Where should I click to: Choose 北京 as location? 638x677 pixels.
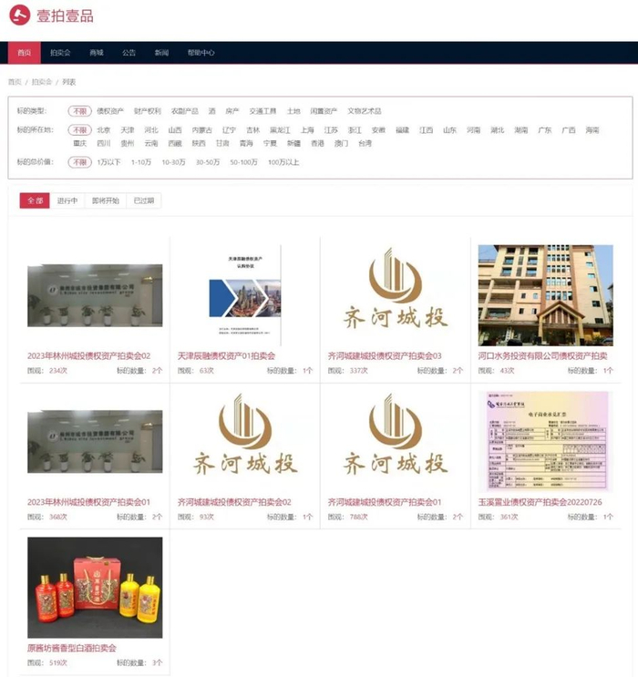tap(104, 130)
